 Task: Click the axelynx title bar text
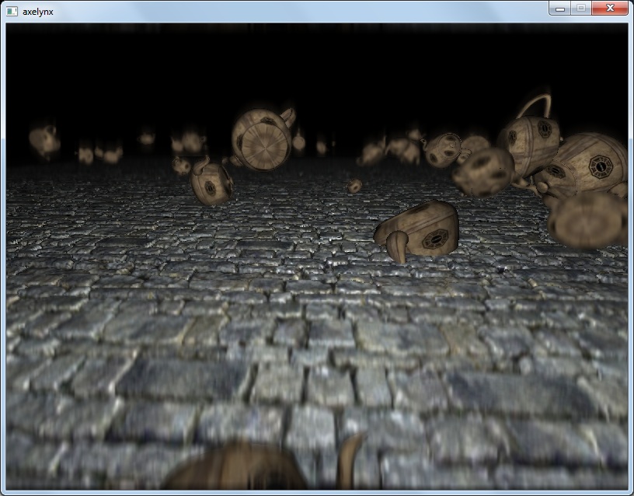(x=39, y=10)
